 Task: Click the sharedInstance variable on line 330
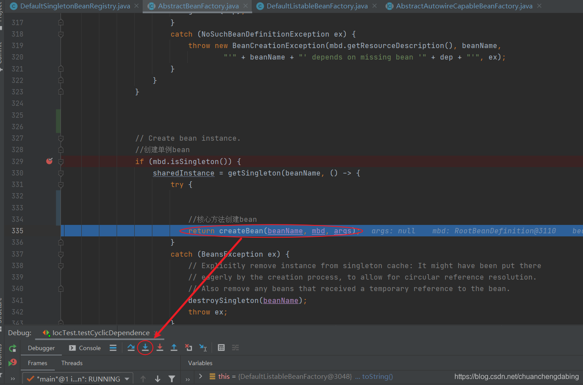(184, 173)
